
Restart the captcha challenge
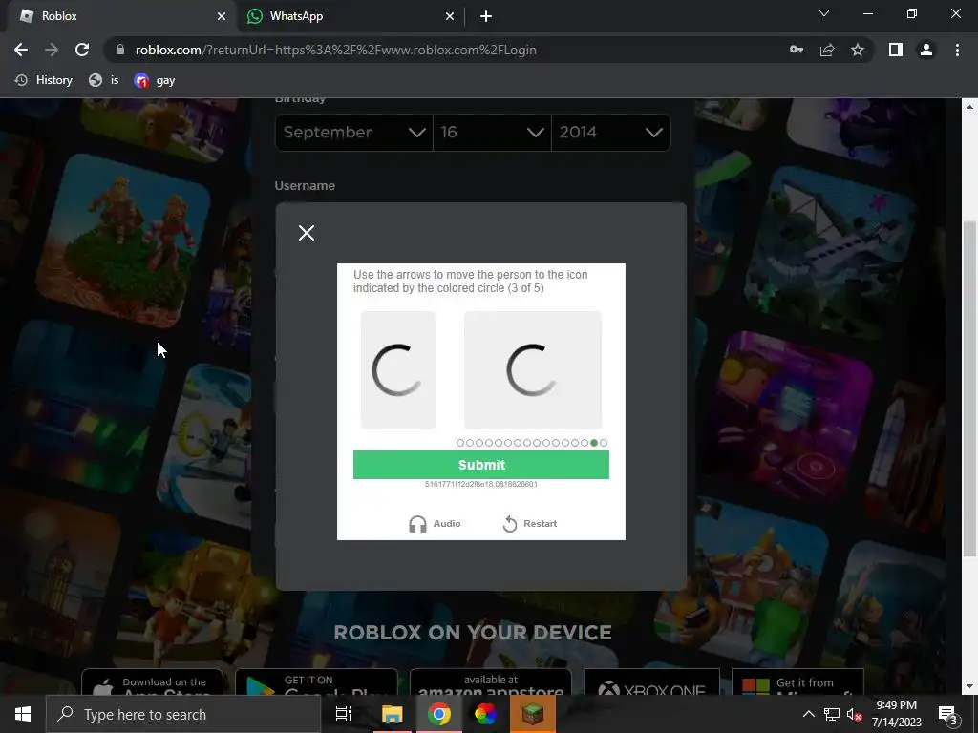coord(529,524)
